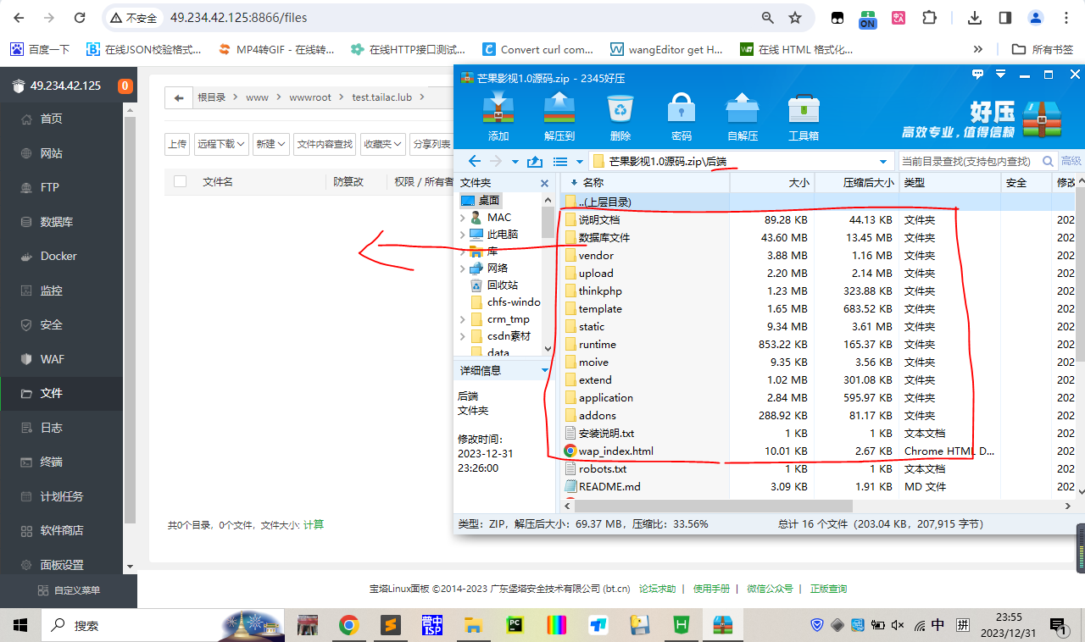Click the file manager back arrow button

[178, 97]
